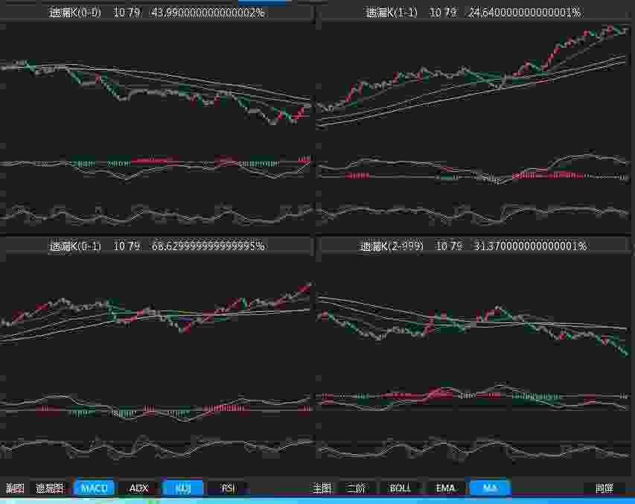This screenshot has height=504, width=635.
Task: Select the 遗漏K(1-1) chart title bar
Action: (x=474, y=13)
